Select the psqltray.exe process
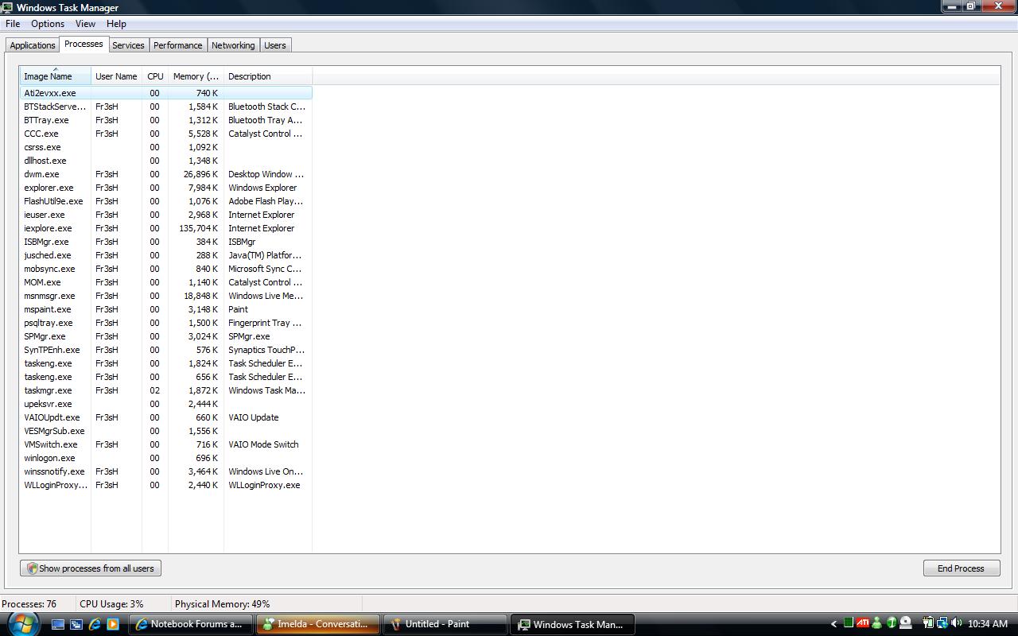 click(x=165, y=323)
